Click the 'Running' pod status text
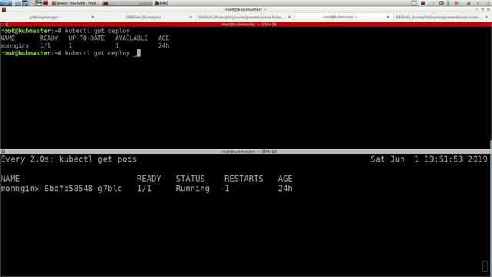 [192, 189]
